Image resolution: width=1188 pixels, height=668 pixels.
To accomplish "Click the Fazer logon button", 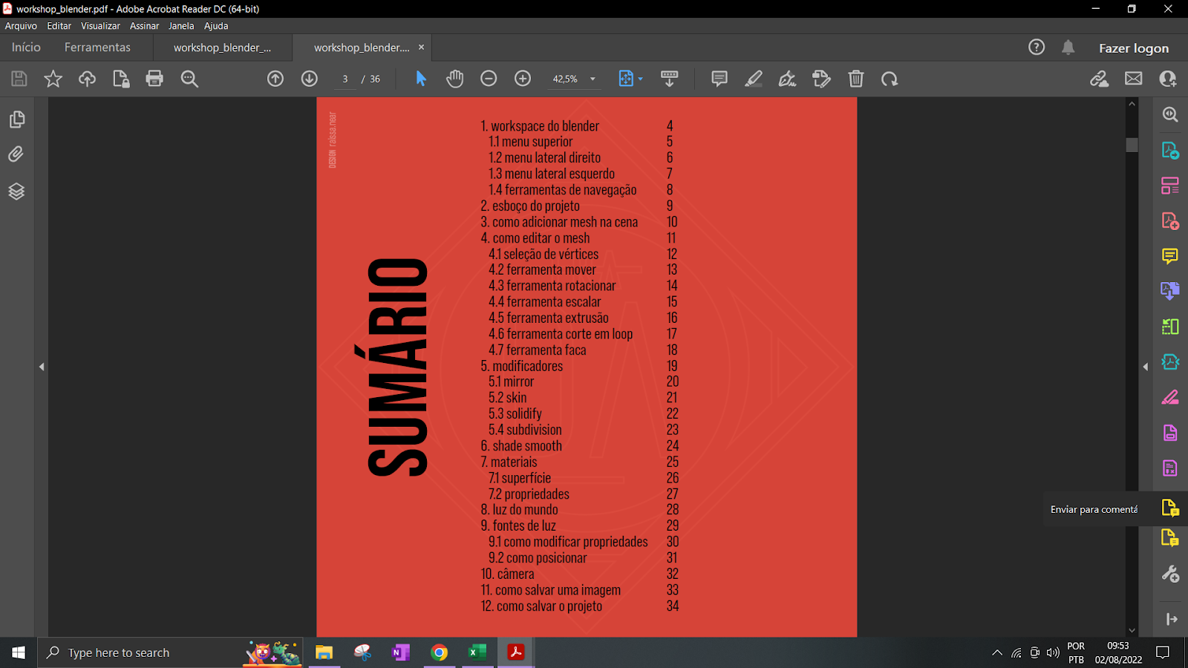I will point(1133,48).
